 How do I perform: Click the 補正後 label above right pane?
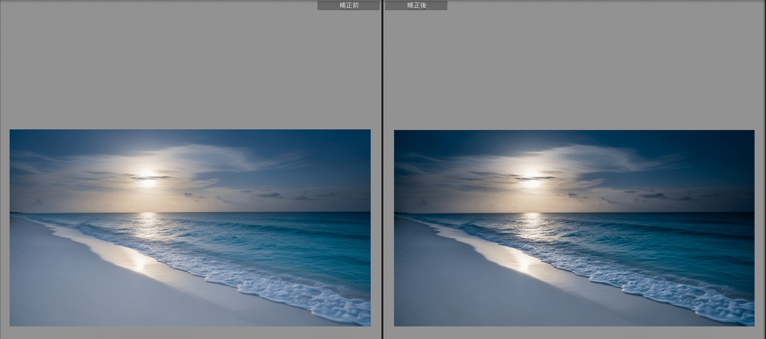(416, 5)
